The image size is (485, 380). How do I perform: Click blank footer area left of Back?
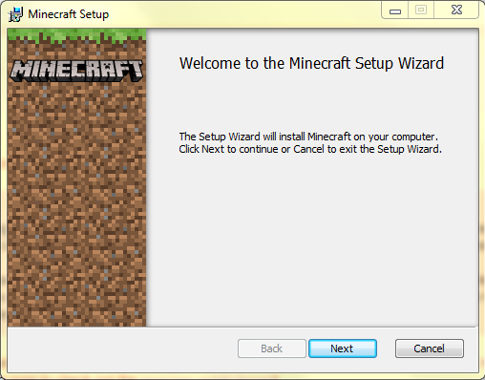[122, 349]
